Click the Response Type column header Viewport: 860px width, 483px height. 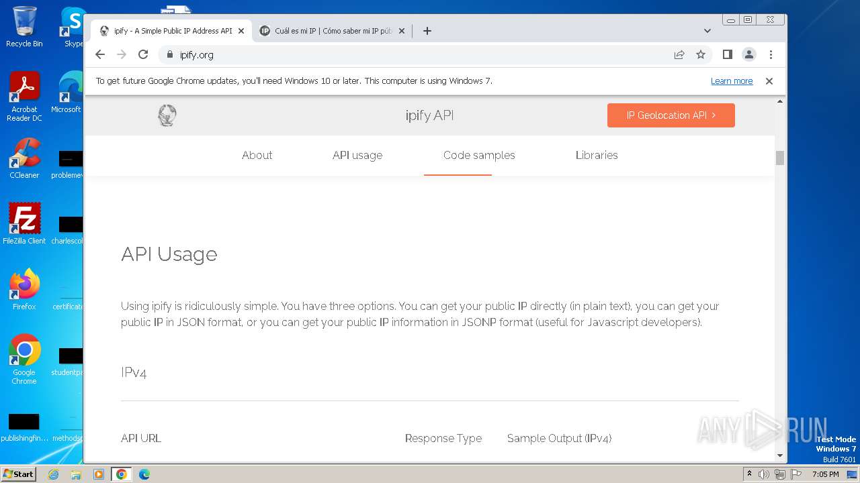coord(443,438)
